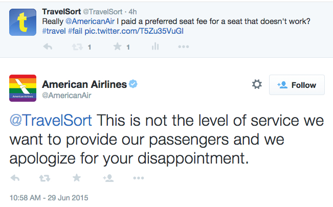Open pic.twitter.com/T5Zu35VuGI image link

click(x=134, y=31)
